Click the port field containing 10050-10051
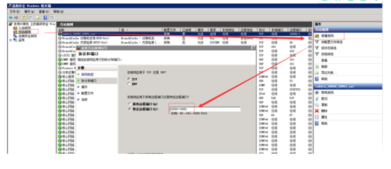The height and width of the screenshot is (169, 391). click(x=205, y=109)
